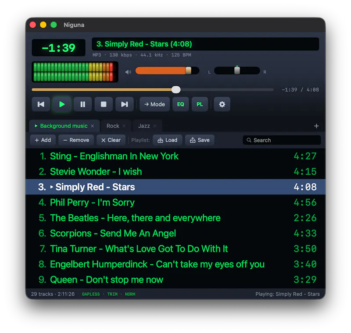Toggle the PL playlist panel

(x=200, y=104)
